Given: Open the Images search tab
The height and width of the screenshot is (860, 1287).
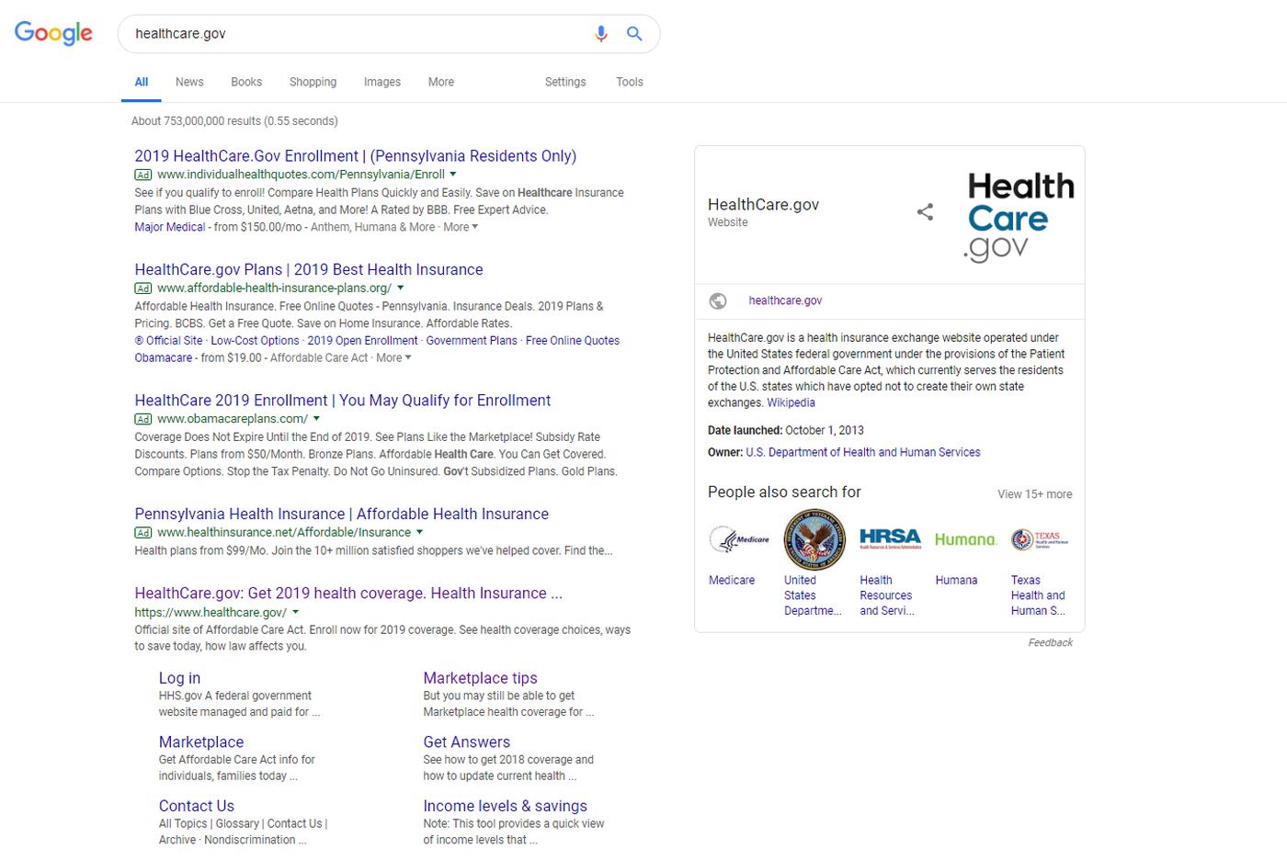Looking at the screenshot, I should tap(382, 82).
